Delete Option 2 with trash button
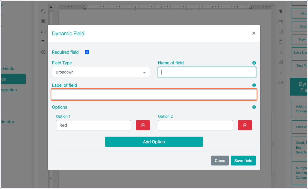The image size is (308, 189). (x=245, y=125)
